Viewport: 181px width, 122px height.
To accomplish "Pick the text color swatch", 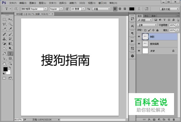I will tap(132, 9).
